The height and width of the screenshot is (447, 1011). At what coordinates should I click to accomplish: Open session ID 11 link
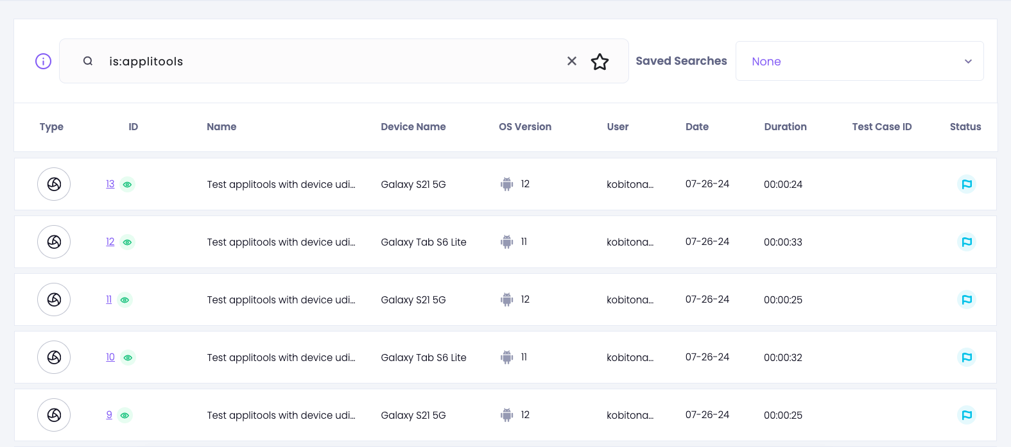(x=109, y=299)
